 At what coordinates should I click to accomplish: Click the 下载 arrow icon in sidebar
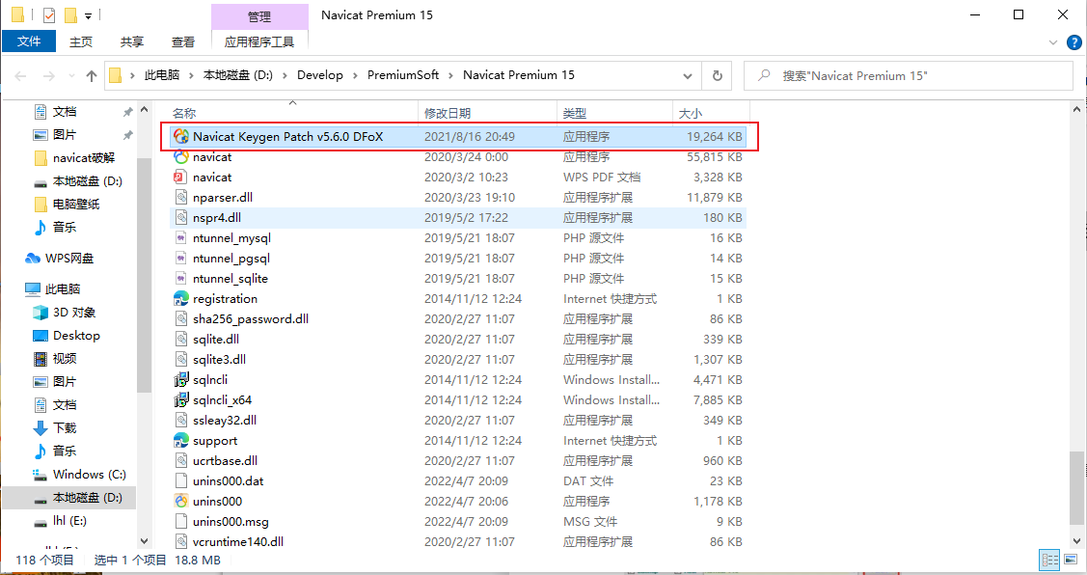tap(41, 428)
